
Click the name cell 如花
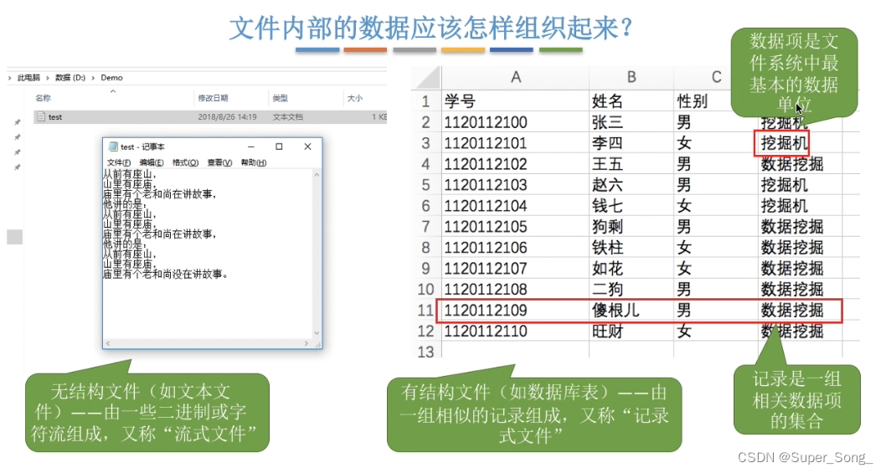[631, 269]
